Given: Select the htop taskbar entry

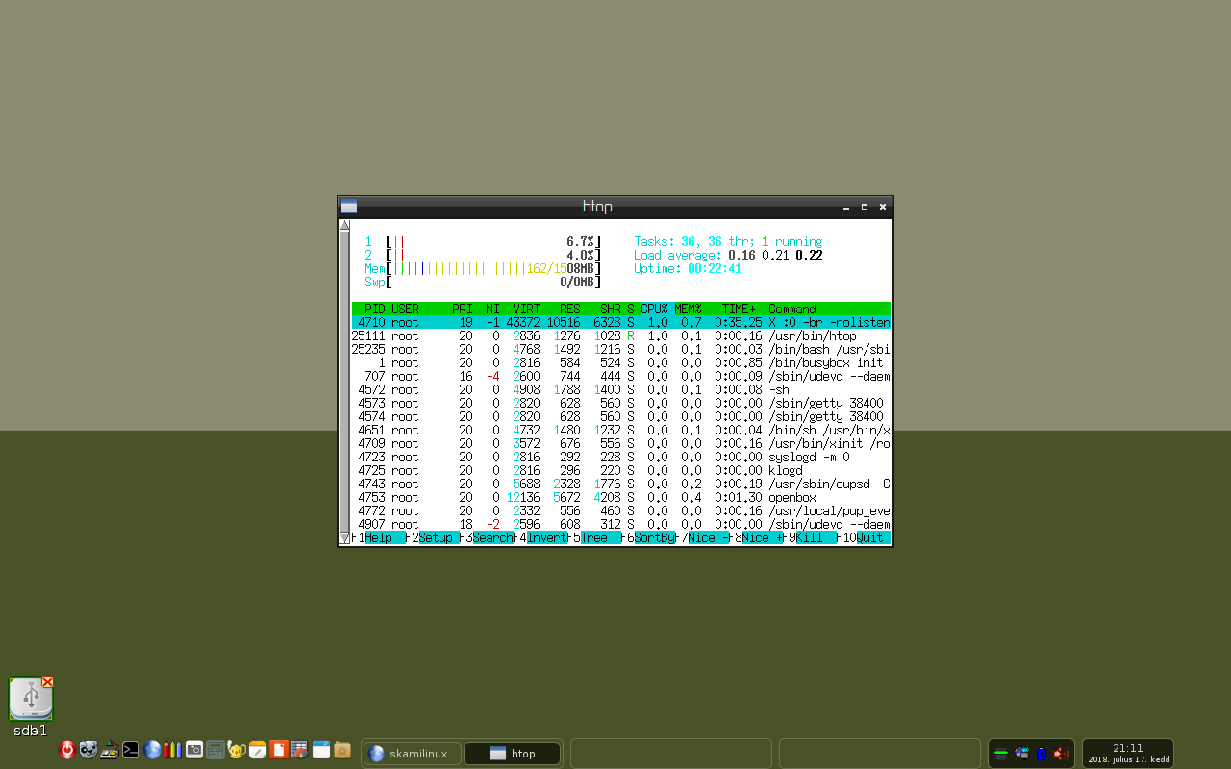Looking at the screenshot, I should click(x=513, y=754).
